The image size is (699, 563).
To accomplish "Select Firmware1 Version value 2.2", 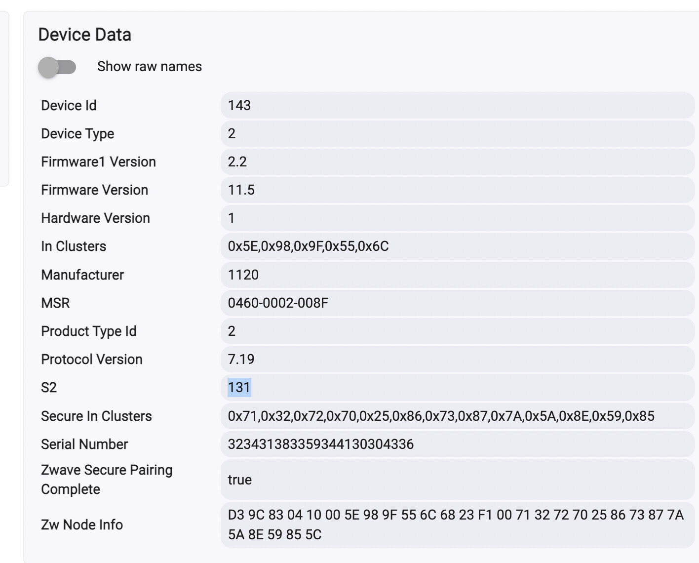I will (x=237, y=161).
